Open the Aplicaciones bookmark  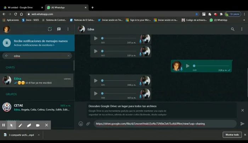(x=11, y=20)
